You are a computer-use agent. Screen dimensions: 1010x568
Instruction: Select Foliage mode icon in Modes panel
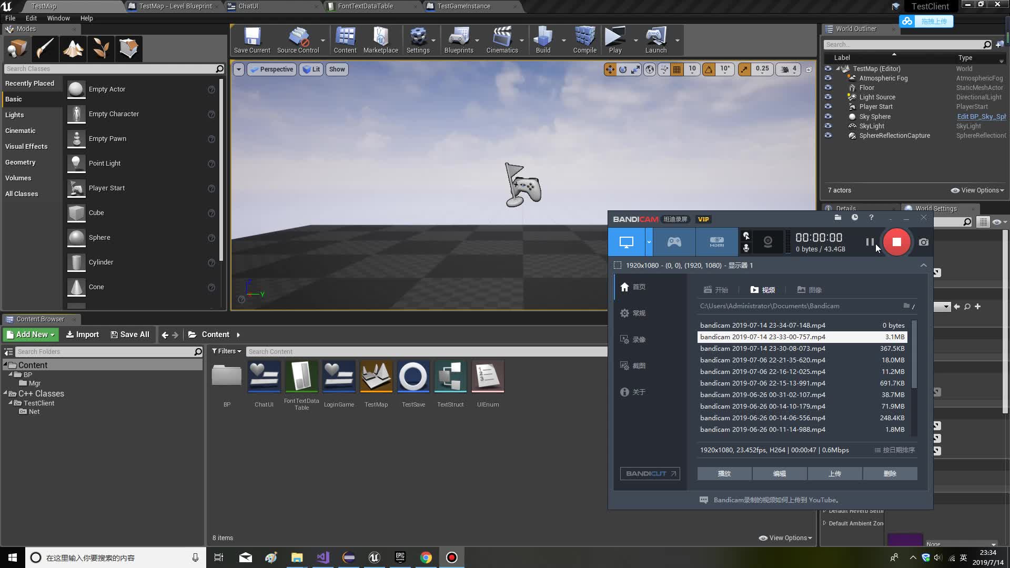(x=101, y=48)
